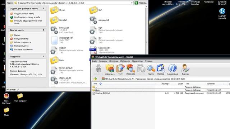Select the Soft folder in Explorer
Screen dimensions: 230x129
[96, 10]
